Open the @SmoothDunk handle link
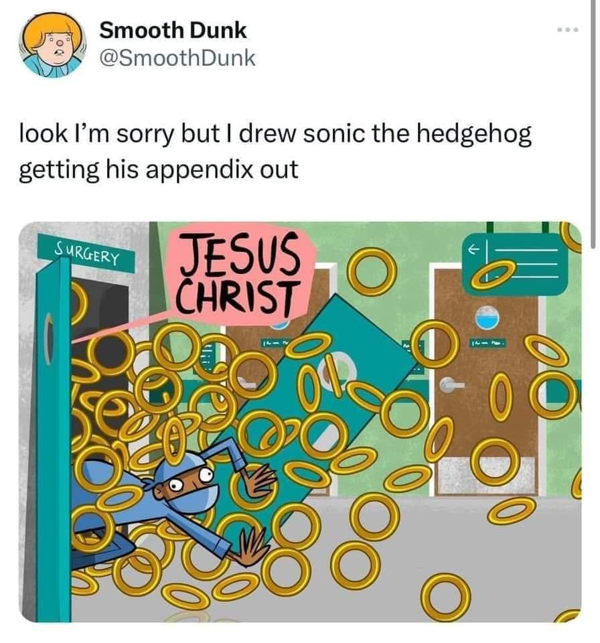This screenshot has width=600, height=643. pyautogui.click(x=177, y=58)
